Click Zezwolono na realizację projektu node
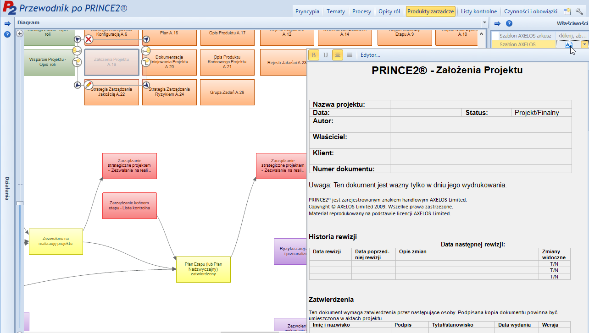 (56, 241)
